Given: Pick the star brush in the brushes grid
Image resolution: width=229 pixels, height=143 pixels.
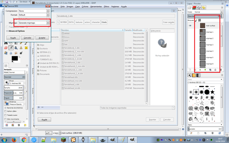Looking at the screenshot, I should click(x=212, y=92).
